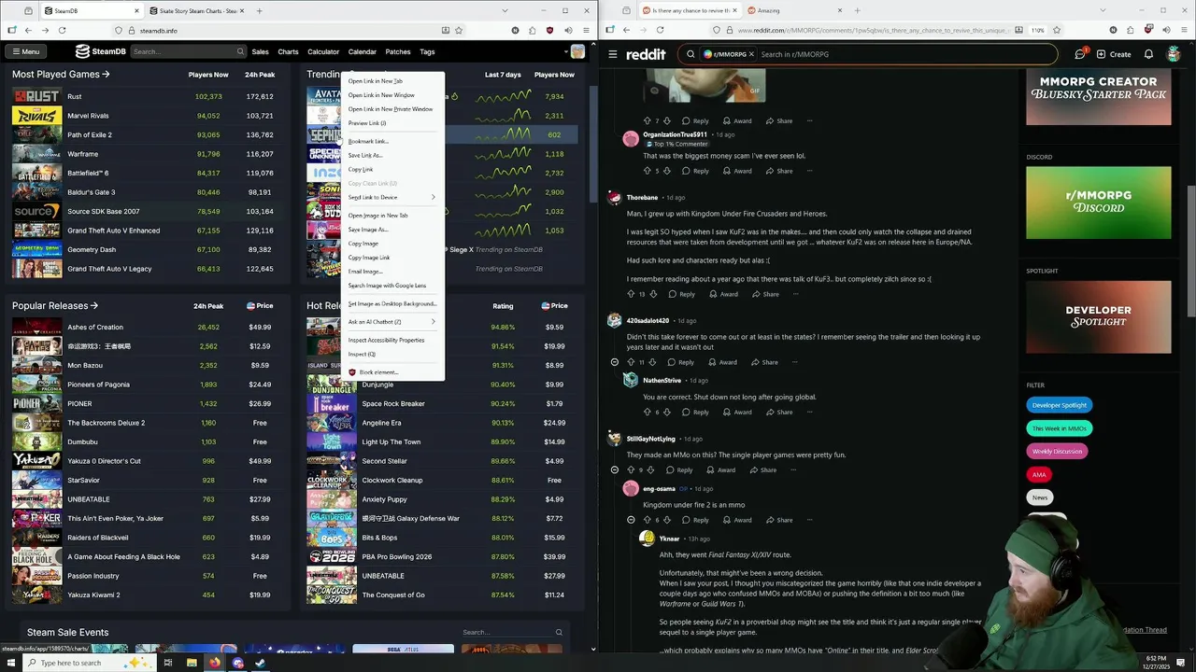This screenshot has width=1196, height=672.
Task: Search in r/MMORPG field
Action: [867, 54]
